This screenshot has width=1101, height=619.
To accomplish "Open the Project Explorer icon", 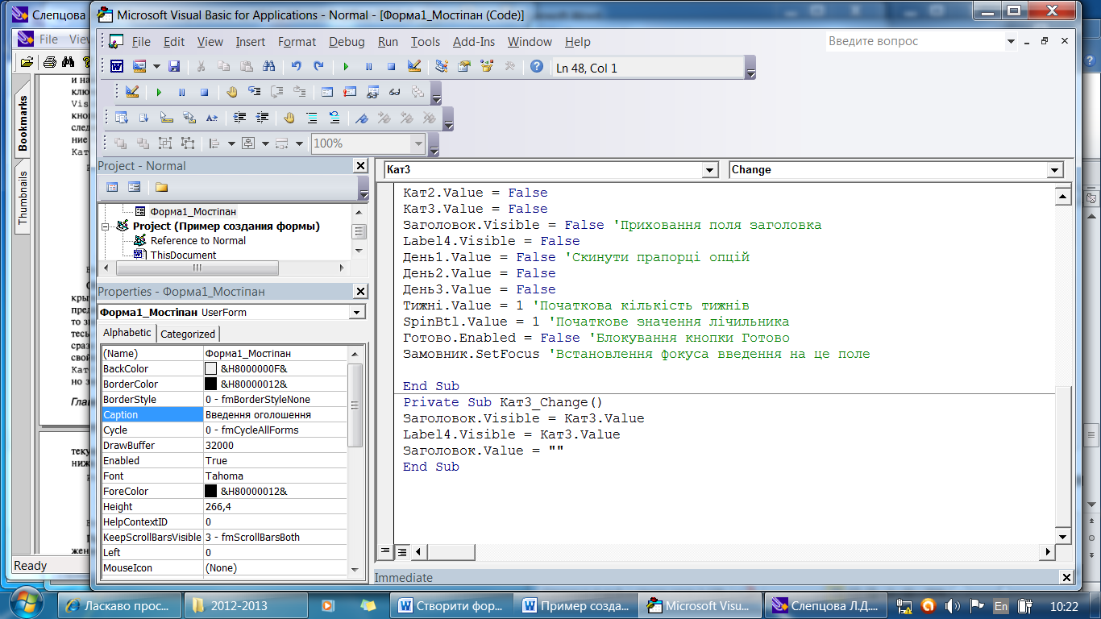I will pyautogui.click(x=441, y=67).
